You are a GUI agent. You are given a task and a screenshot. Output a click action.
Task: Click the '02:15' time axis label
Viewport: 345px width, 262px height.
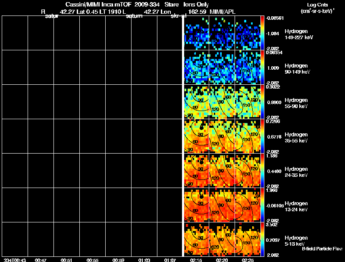(x=196, y=260)
